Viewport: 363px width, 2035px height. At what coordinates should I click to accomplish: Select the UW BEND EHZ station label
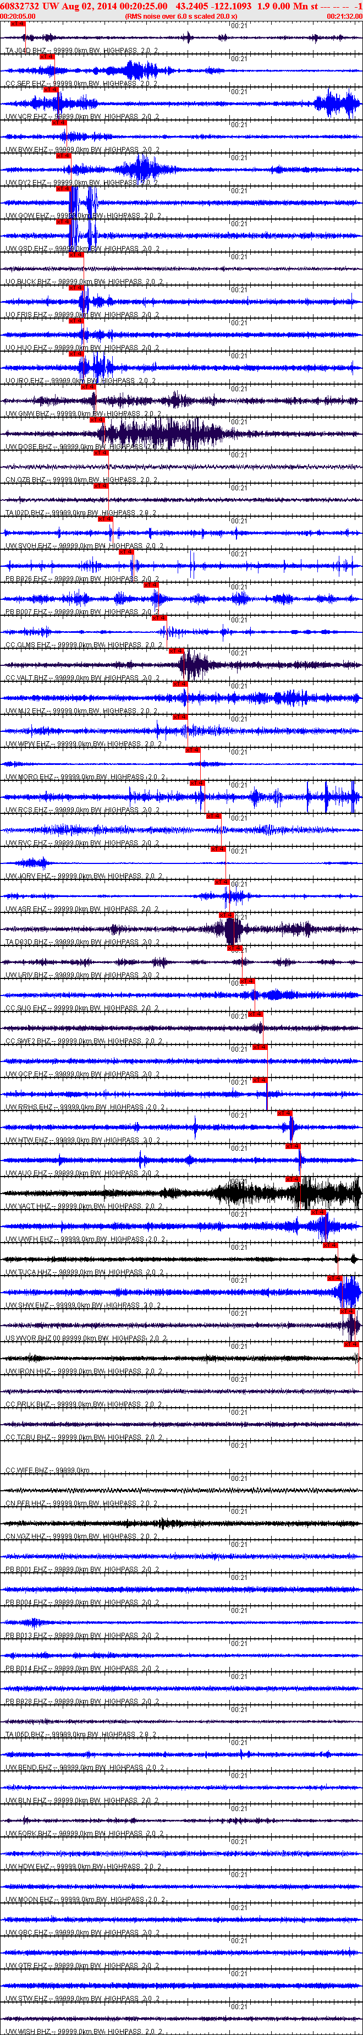85,1768
